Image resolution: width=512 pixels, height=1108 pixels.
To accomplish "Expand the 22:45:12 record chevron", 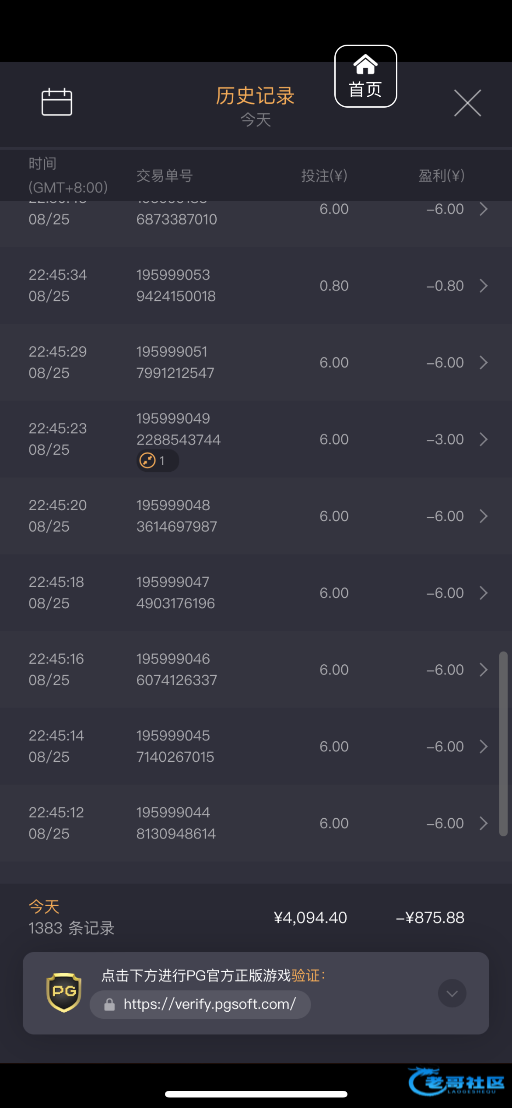I will [483, 823].
